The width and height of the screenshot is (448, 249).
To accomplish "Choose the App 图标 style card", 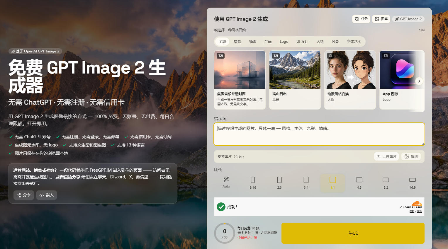I will point(402,80).
